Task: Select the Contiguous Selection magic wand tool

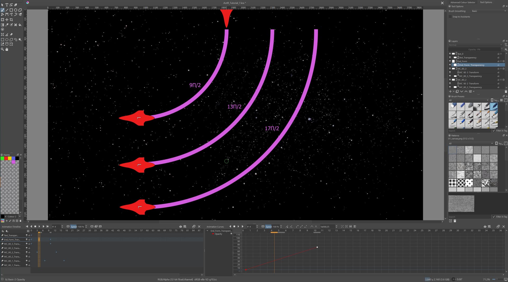Action: 20,40
